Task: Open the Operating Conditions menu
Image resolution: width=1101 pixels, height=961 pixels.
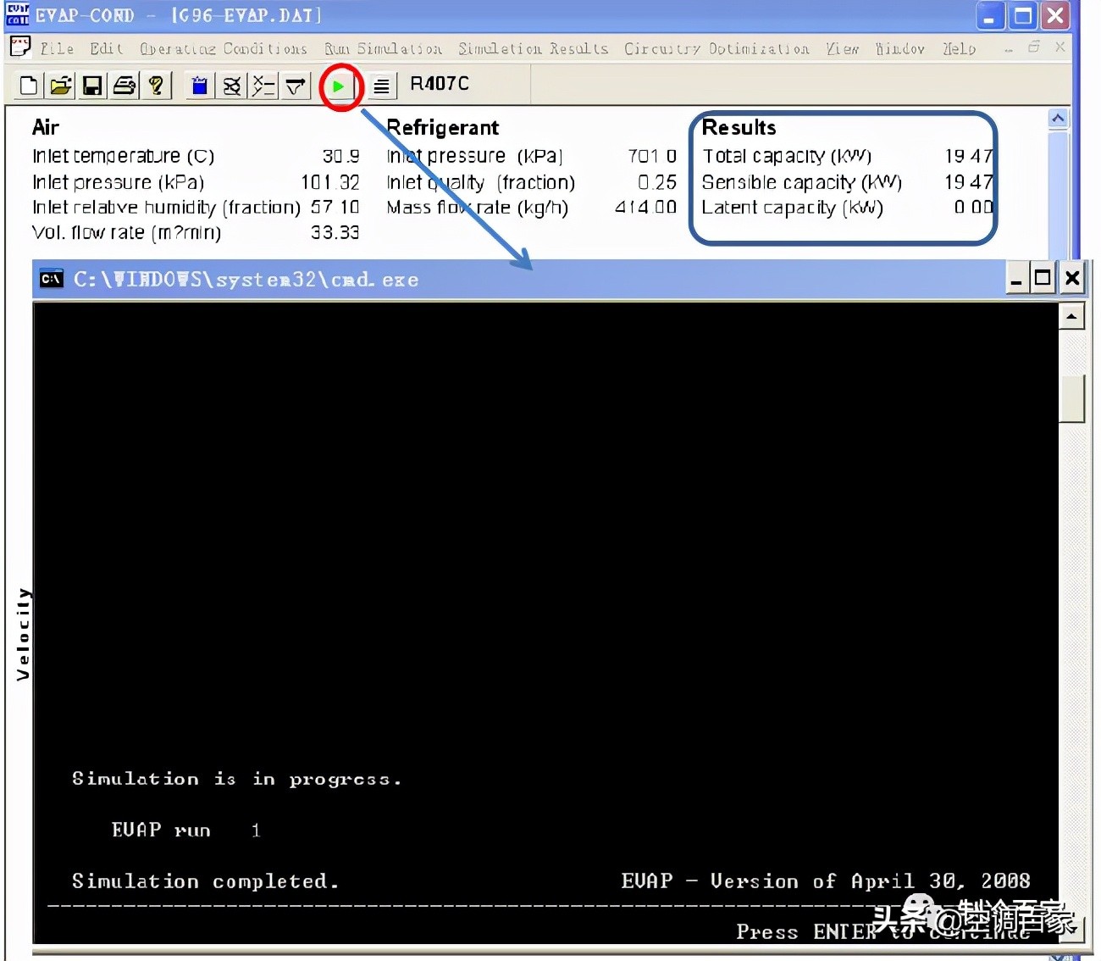Action: click(x=224, y=48)
